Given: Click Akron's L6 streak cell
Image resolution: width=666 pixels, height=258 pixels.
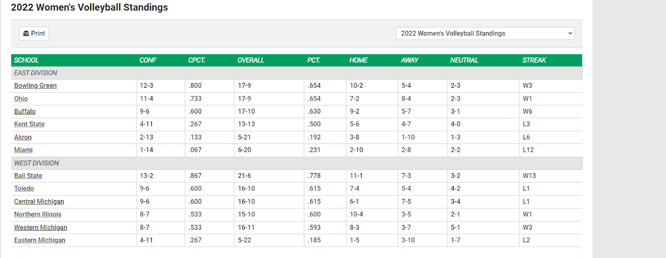Looking at the screenshot, I should [527, 137].
